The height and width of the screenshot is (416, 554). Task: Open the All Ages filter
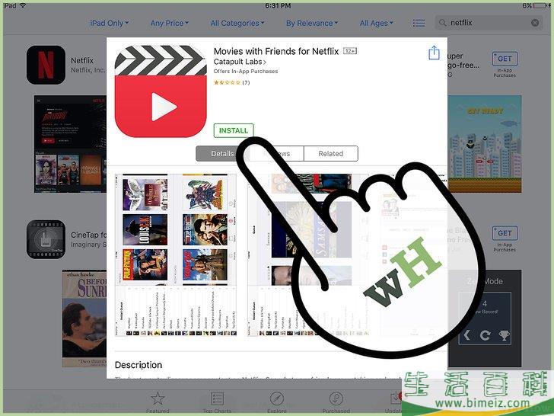coord(376,24)
